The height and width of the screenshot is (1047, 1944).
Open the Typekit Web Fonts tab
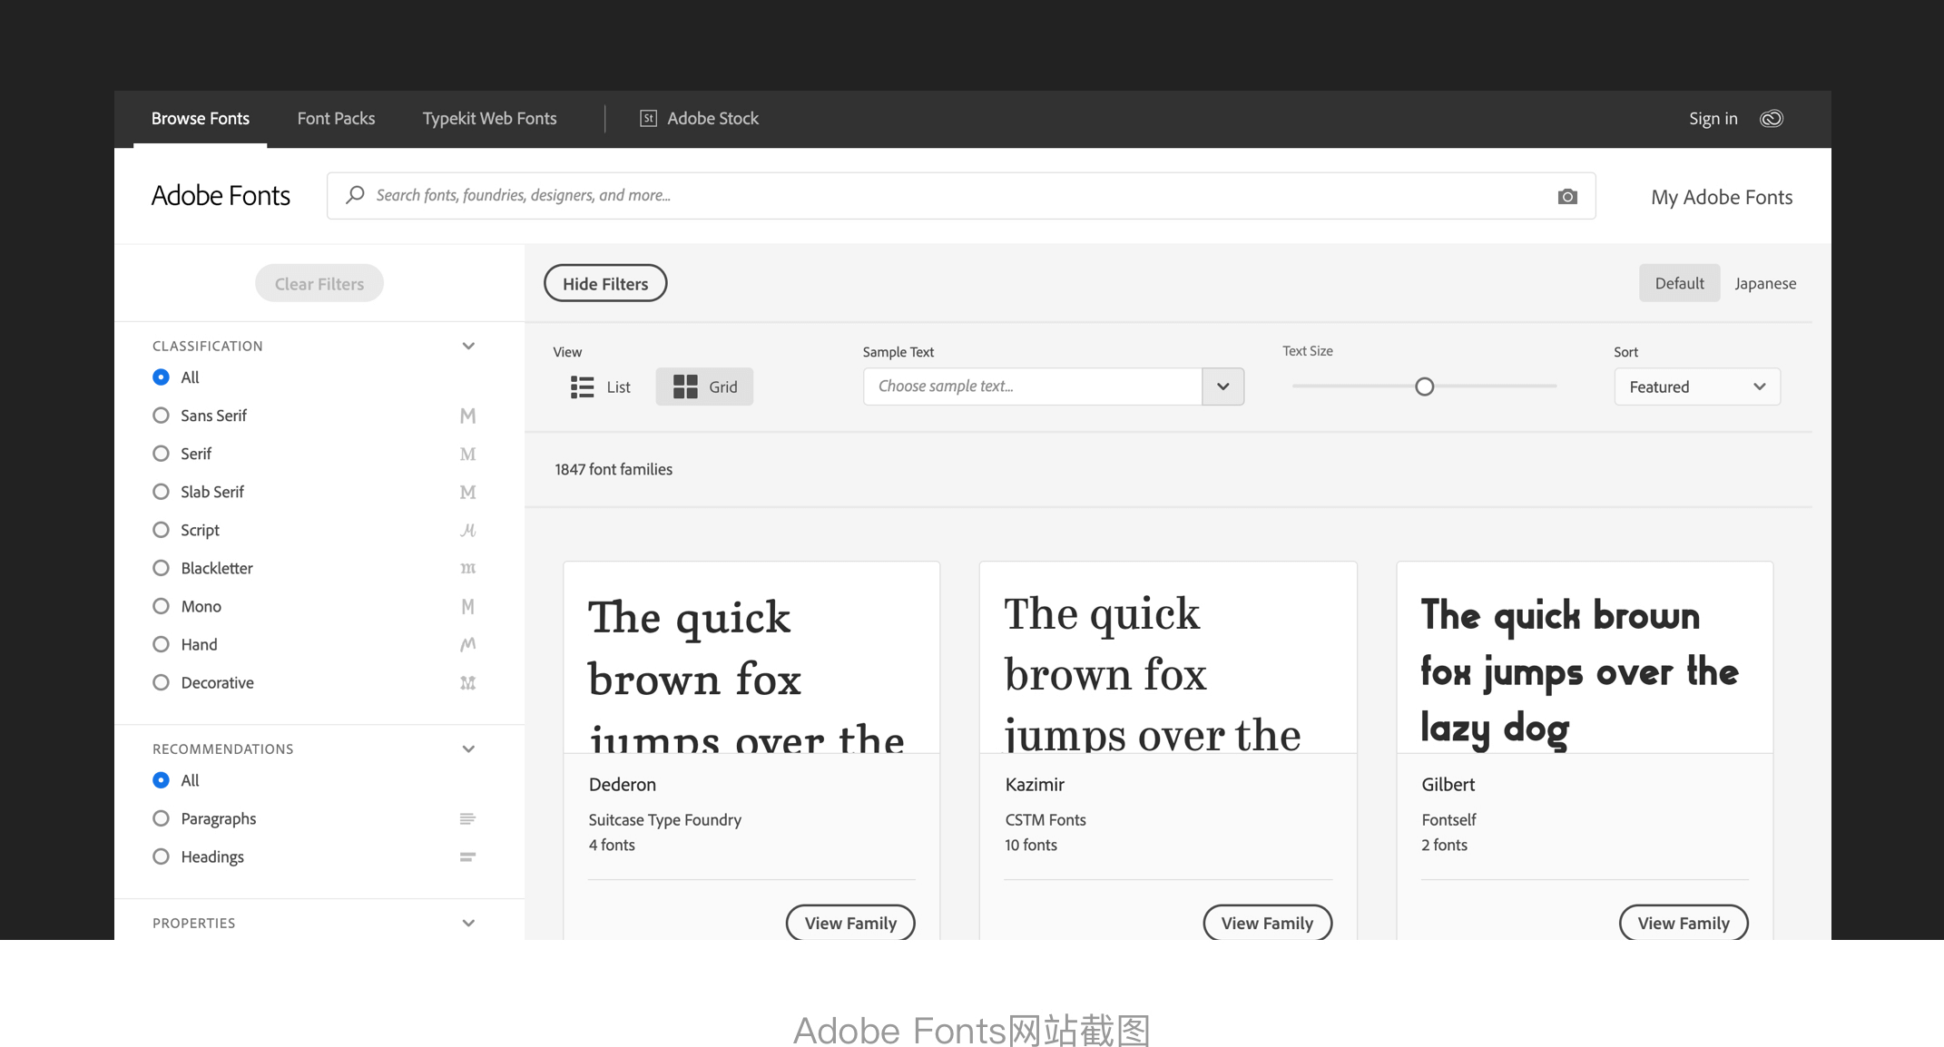coord(489,119)
